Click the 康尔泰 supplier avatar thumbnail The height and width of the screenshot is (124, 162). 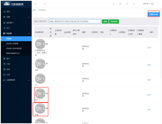[x=40, y=108]
